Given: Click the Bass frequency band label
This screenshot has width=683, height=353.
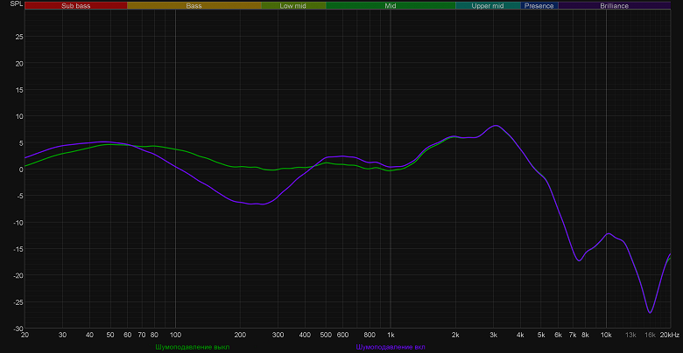Looking at the screenshot, I should click(194, 5).
